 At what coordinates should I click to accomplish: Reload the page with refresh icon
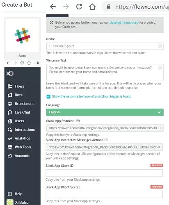[79, 7]
